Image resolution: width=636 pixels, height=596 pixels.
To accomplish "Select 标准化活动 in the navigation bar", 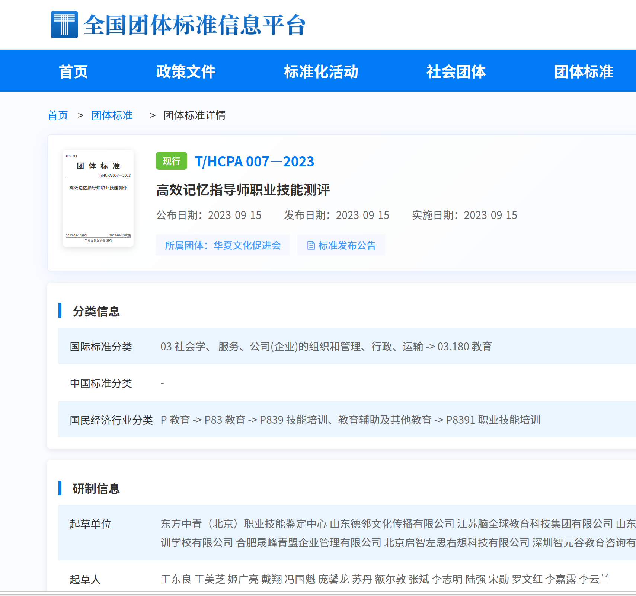I will tap(321, 71).
